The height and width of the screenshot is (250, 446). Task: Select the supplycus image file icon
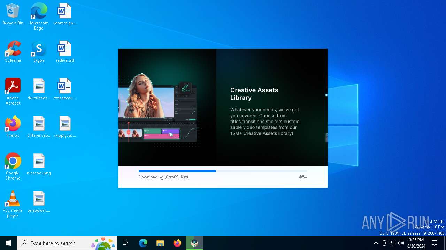65,127
